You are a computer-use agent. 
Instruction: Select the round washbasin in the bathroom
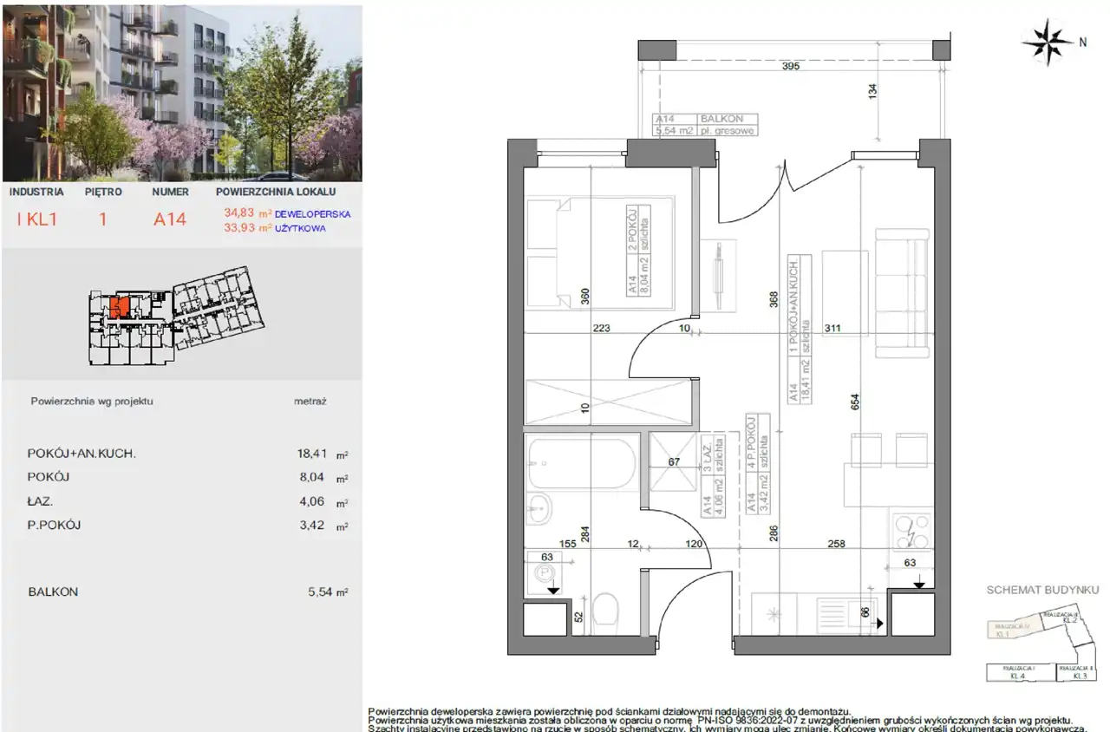tap(539, 508)
